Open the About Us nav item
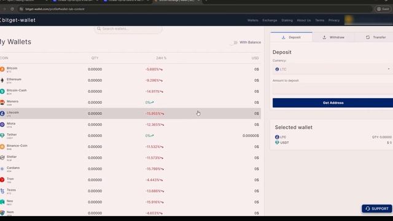 [x=304, y=20]
